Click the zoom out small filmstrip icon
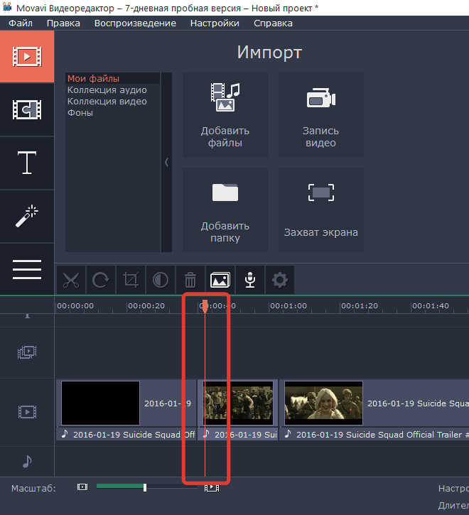This screenshot has height=515, width=469. tap(82, 487)
